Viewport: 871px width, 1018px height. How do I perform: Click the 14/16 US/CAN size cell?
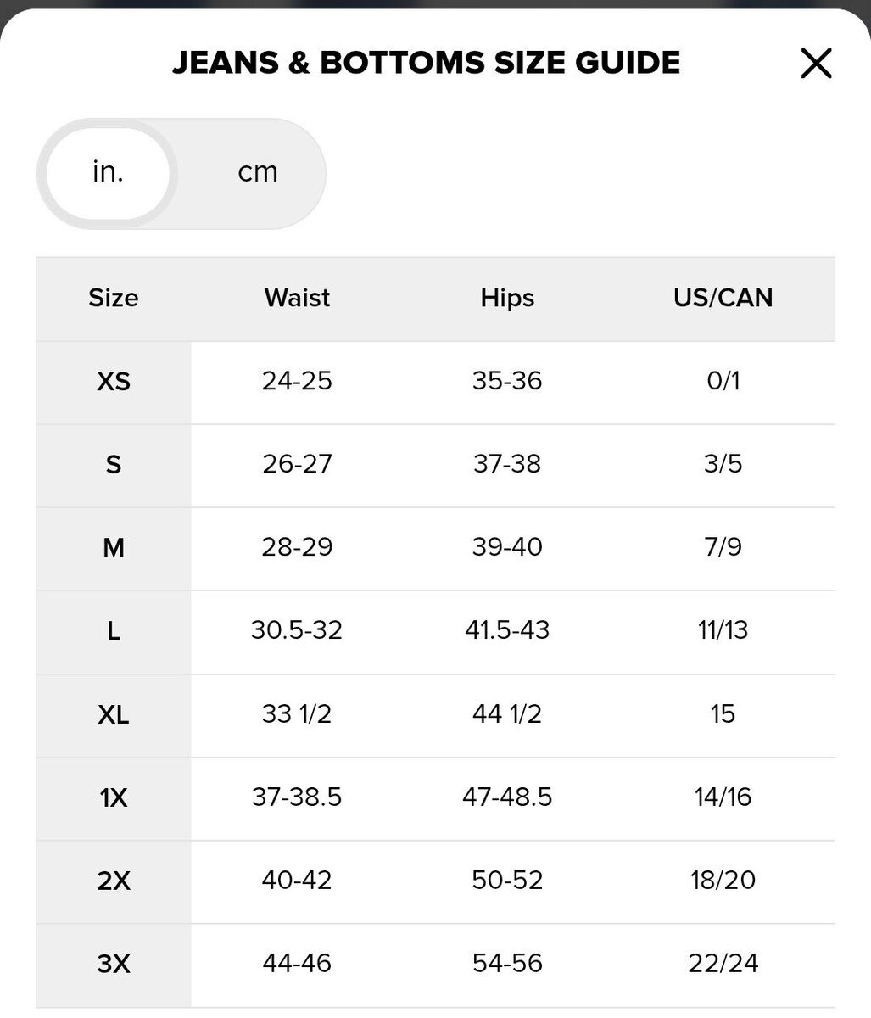(x=723, y=797)
